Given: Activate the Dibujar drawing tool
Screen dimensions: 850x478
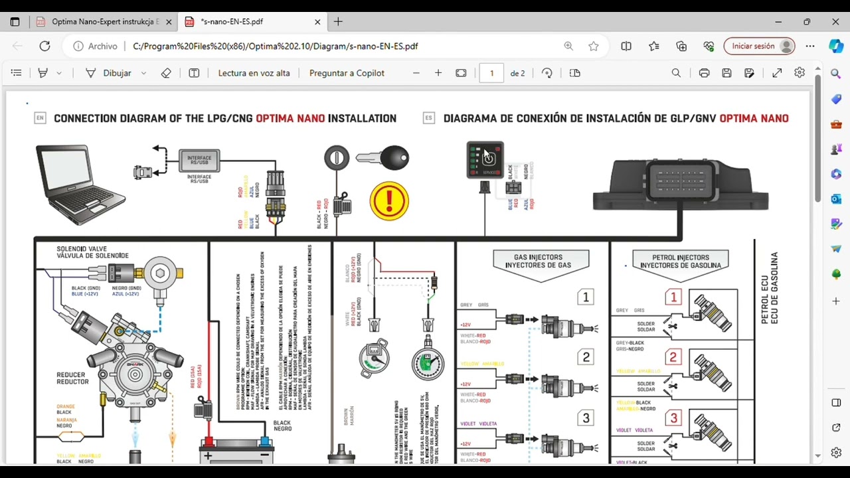Looking at the screenshot, I should coord(108,73).
